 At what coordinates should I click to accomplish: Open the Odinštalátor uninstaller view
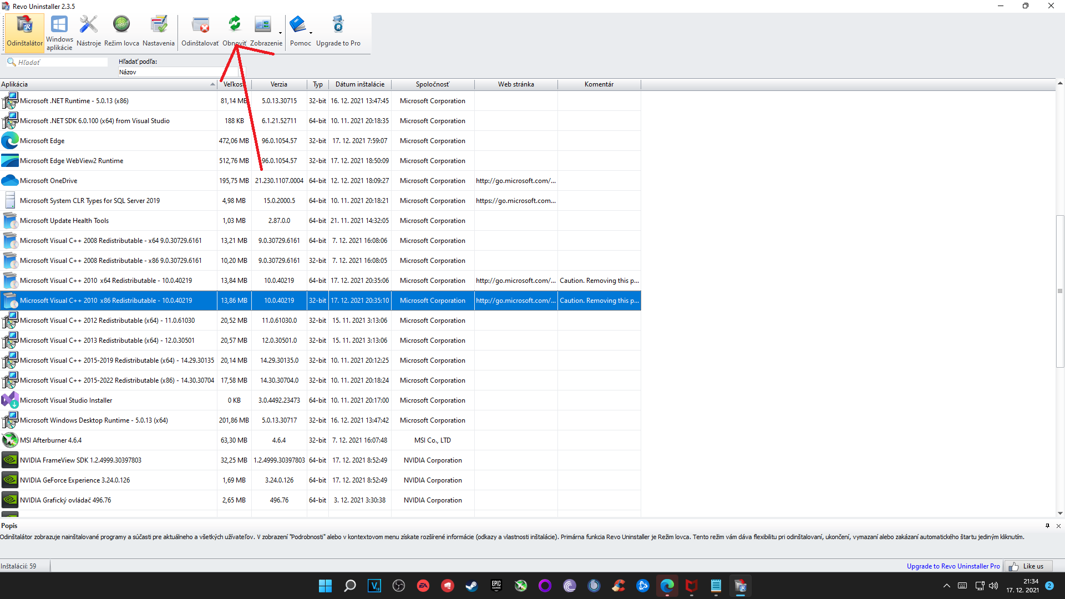coord(24,32)
